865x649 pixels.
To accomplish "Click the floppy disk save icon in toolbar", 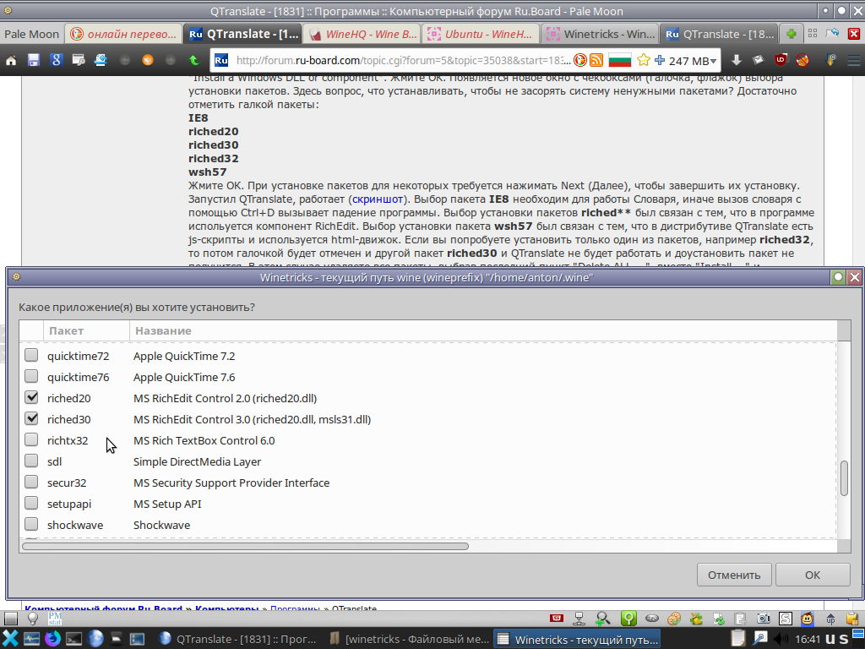I will tap(34, 60).
